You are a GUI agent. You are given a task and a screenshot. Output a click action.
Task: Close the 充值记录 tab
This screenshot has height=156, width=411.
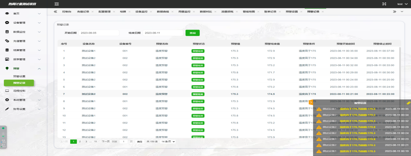[92, 12]
